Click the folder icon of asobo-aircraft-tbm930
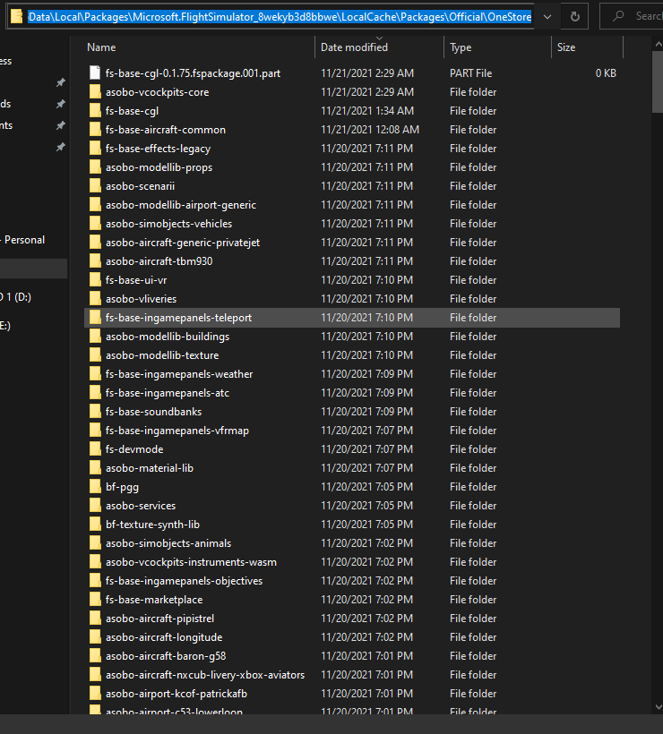This screenshot has height=734, width=663. coord(96,261)
